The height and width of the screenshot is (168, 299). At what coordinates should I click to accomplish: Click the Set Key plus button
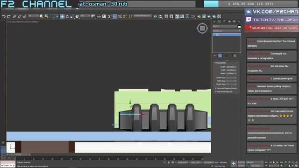(x=234, y=164)
